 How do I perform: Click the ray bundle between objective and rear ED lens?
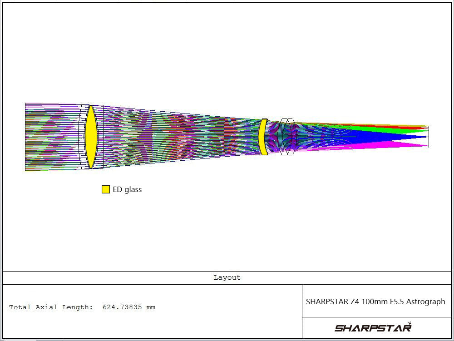(x=182, y=137)
